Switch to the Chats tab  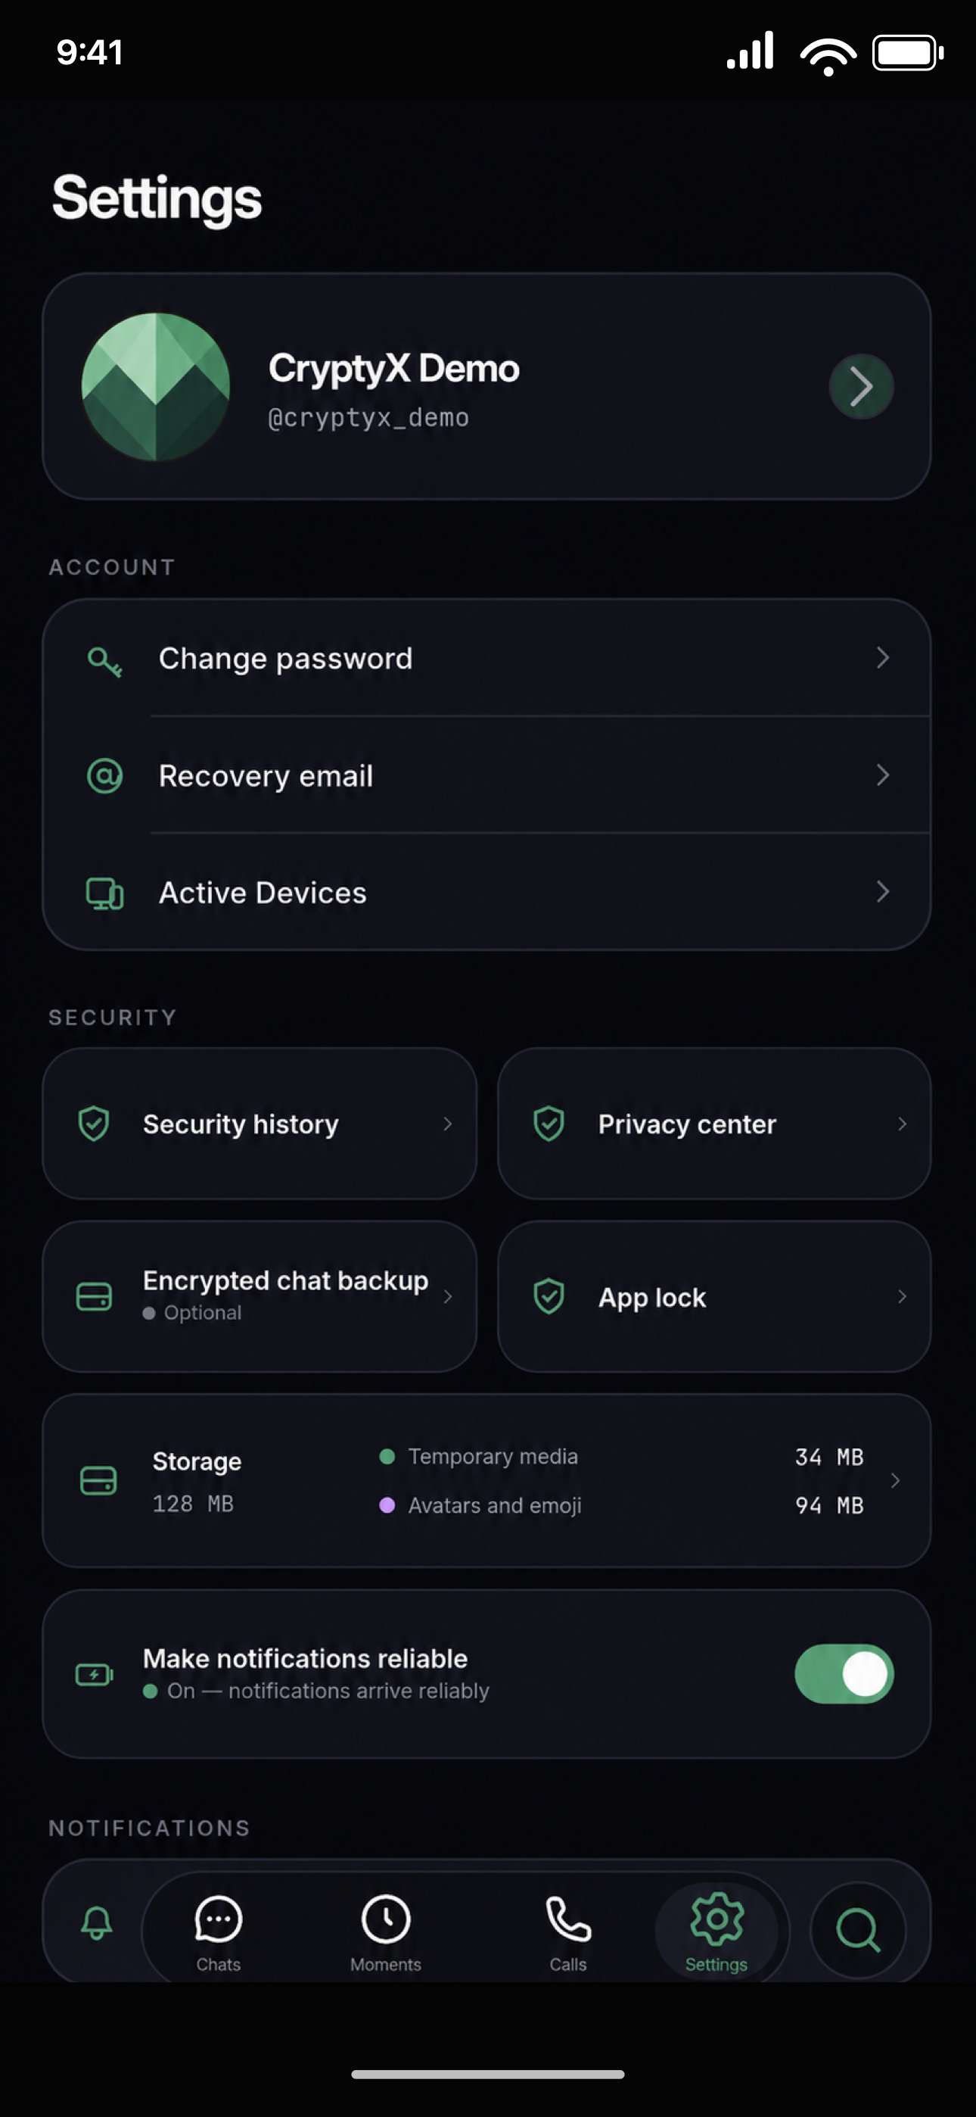coord(219,1933)
